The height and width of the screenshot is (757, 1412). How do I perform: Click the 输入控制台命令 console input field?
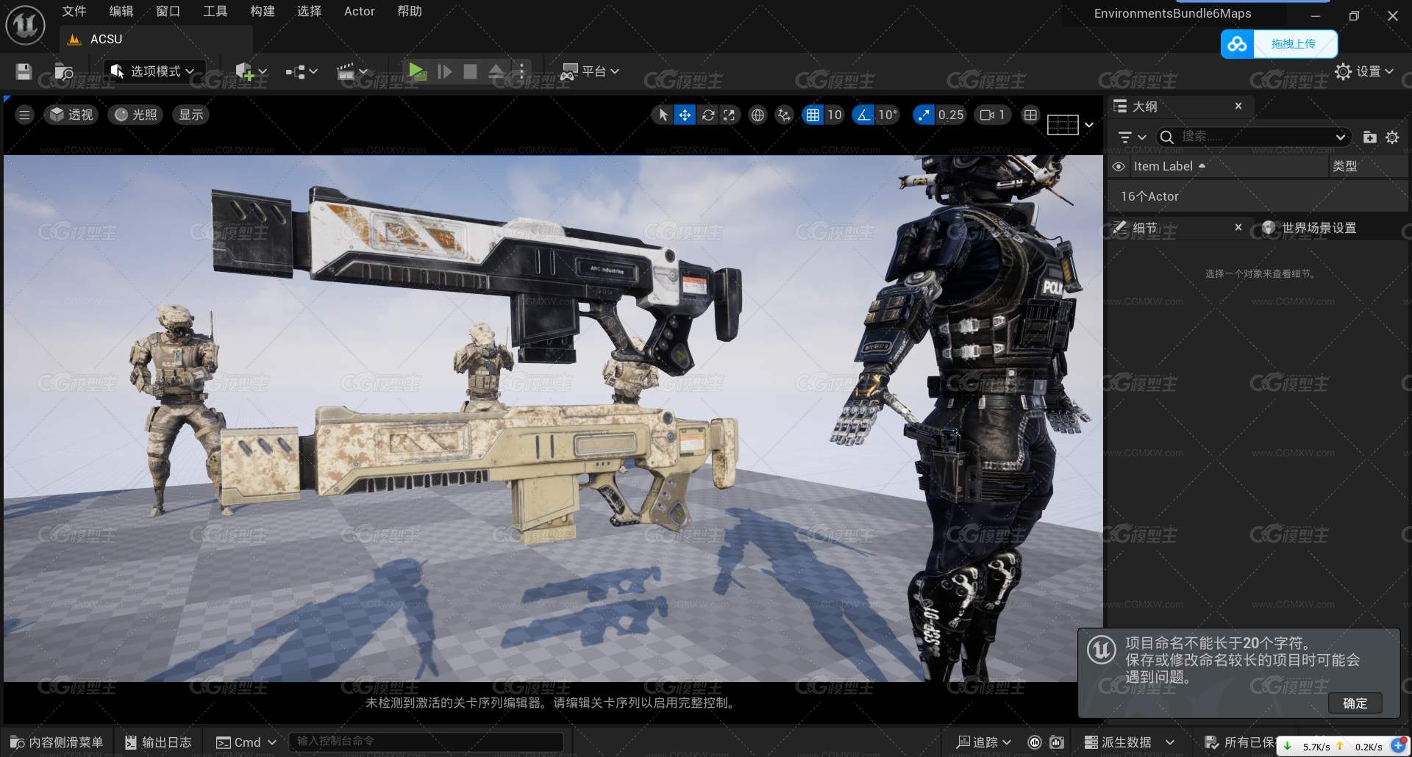point(427,741)
